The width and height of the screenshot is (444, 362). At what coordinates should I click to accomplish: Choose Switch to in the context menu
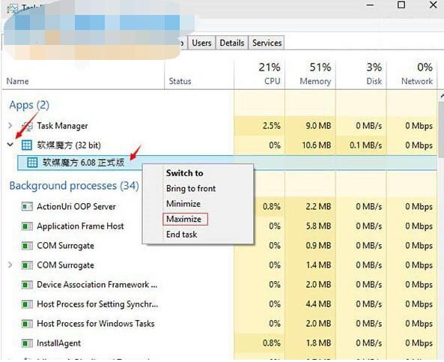[x=185, y=173]
